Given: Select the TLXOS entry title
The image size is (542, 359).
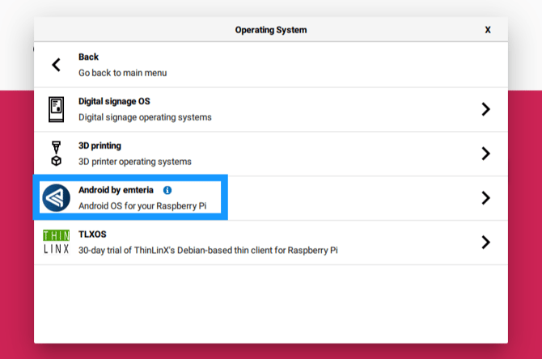Looking at the screenshot, I should pyautogui.click(x=92, y=234).
